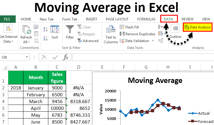Click Reapply filter button
The height and width of the screenshot is (125, 214).
[x=86, y=34]
